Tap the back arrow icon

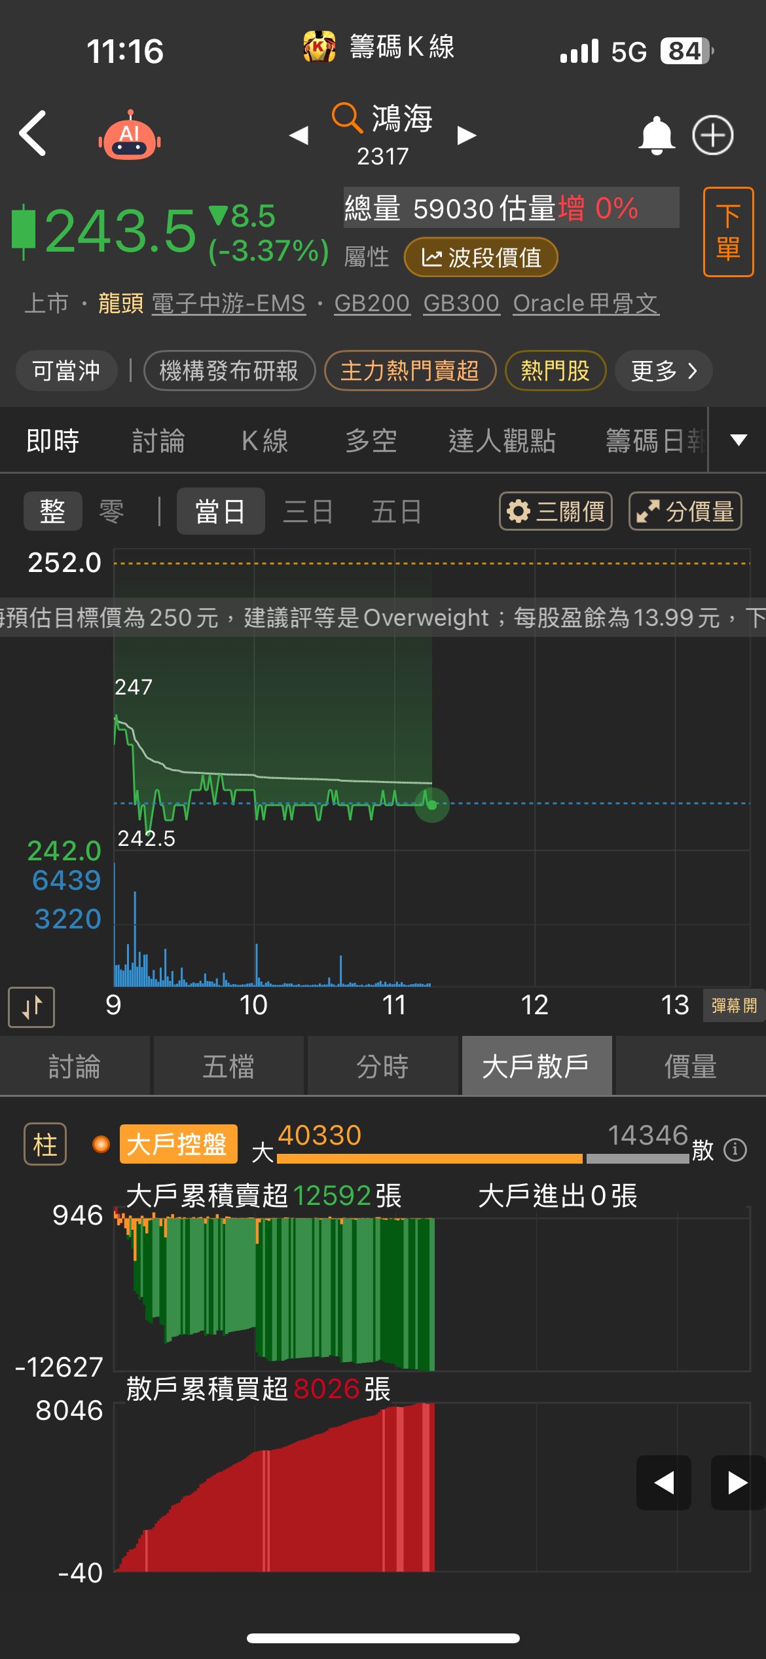click(x=33, y=134)
